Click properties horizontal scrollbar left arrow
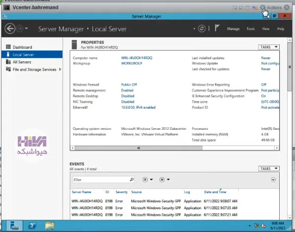This screenshot has width=295, height=232. [x=73, y=148]
